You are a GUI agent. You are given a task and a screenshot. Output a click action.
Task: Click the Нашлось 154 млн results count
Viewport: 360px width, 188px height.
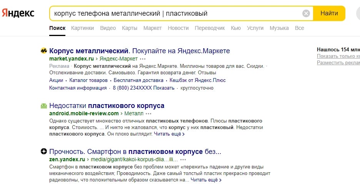click(338, 49)
